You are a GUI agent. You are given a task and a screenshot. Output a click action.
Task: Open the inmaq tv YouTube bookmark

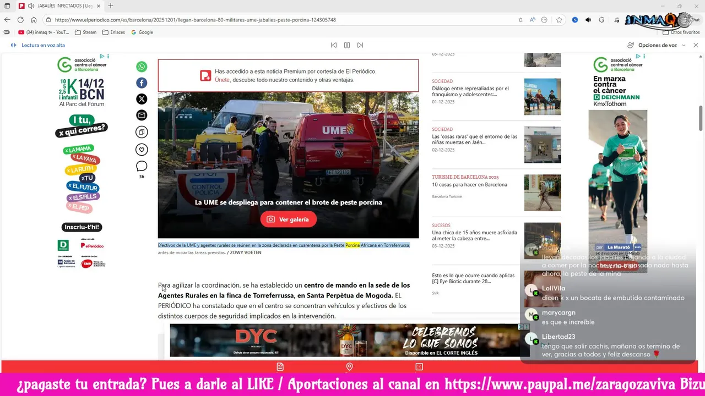[44, 32]
